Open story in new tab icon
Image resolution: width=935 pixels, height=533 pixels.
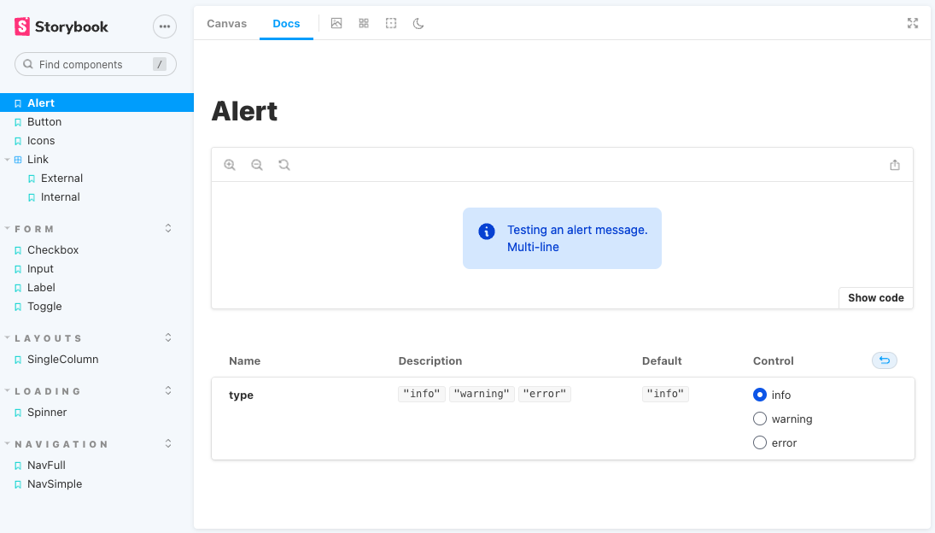tap(895, 165)
